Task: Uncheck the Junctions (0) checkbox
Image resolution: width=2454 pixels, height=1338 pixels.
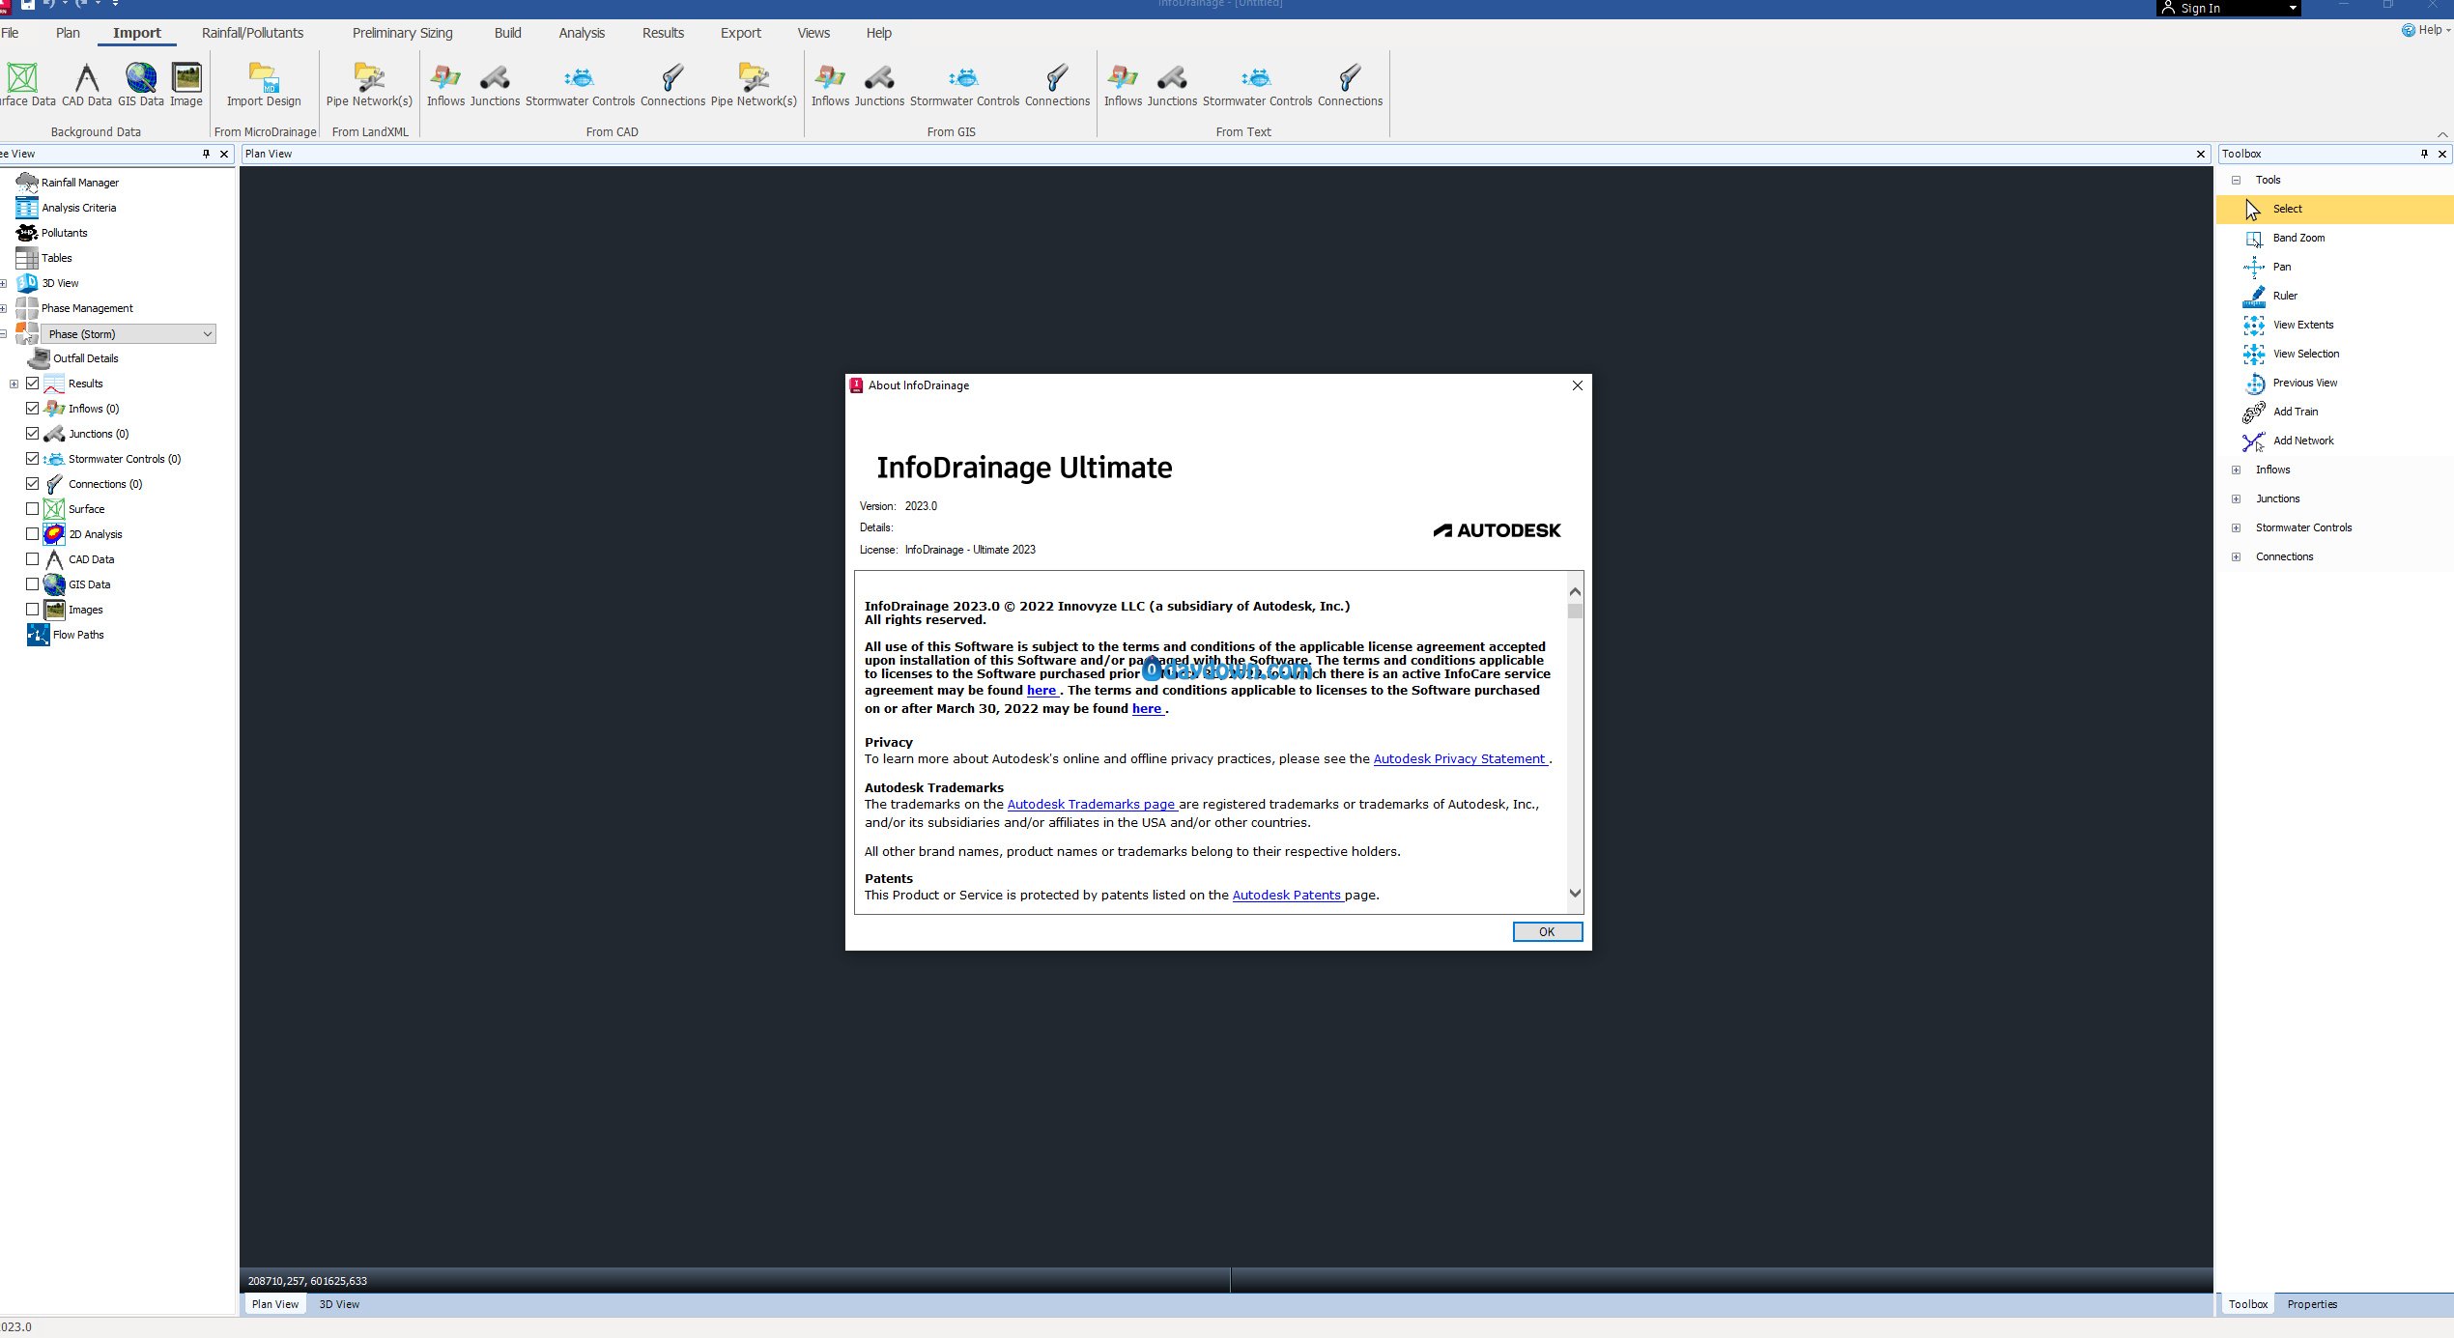Action: (x=33, y=434)
